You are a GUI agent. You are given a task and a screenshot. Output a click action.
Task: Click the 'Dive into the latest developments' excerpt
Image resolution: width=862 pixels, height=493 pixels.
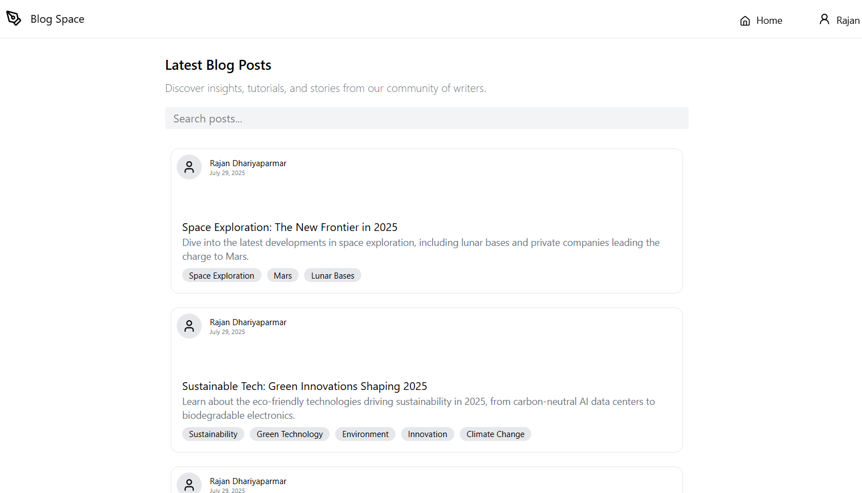coord(421,249)
